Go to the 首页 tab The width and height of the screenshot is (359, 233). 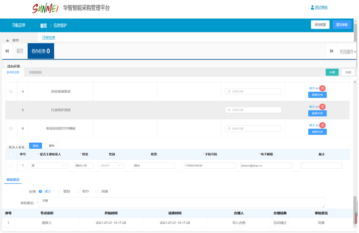20,51
